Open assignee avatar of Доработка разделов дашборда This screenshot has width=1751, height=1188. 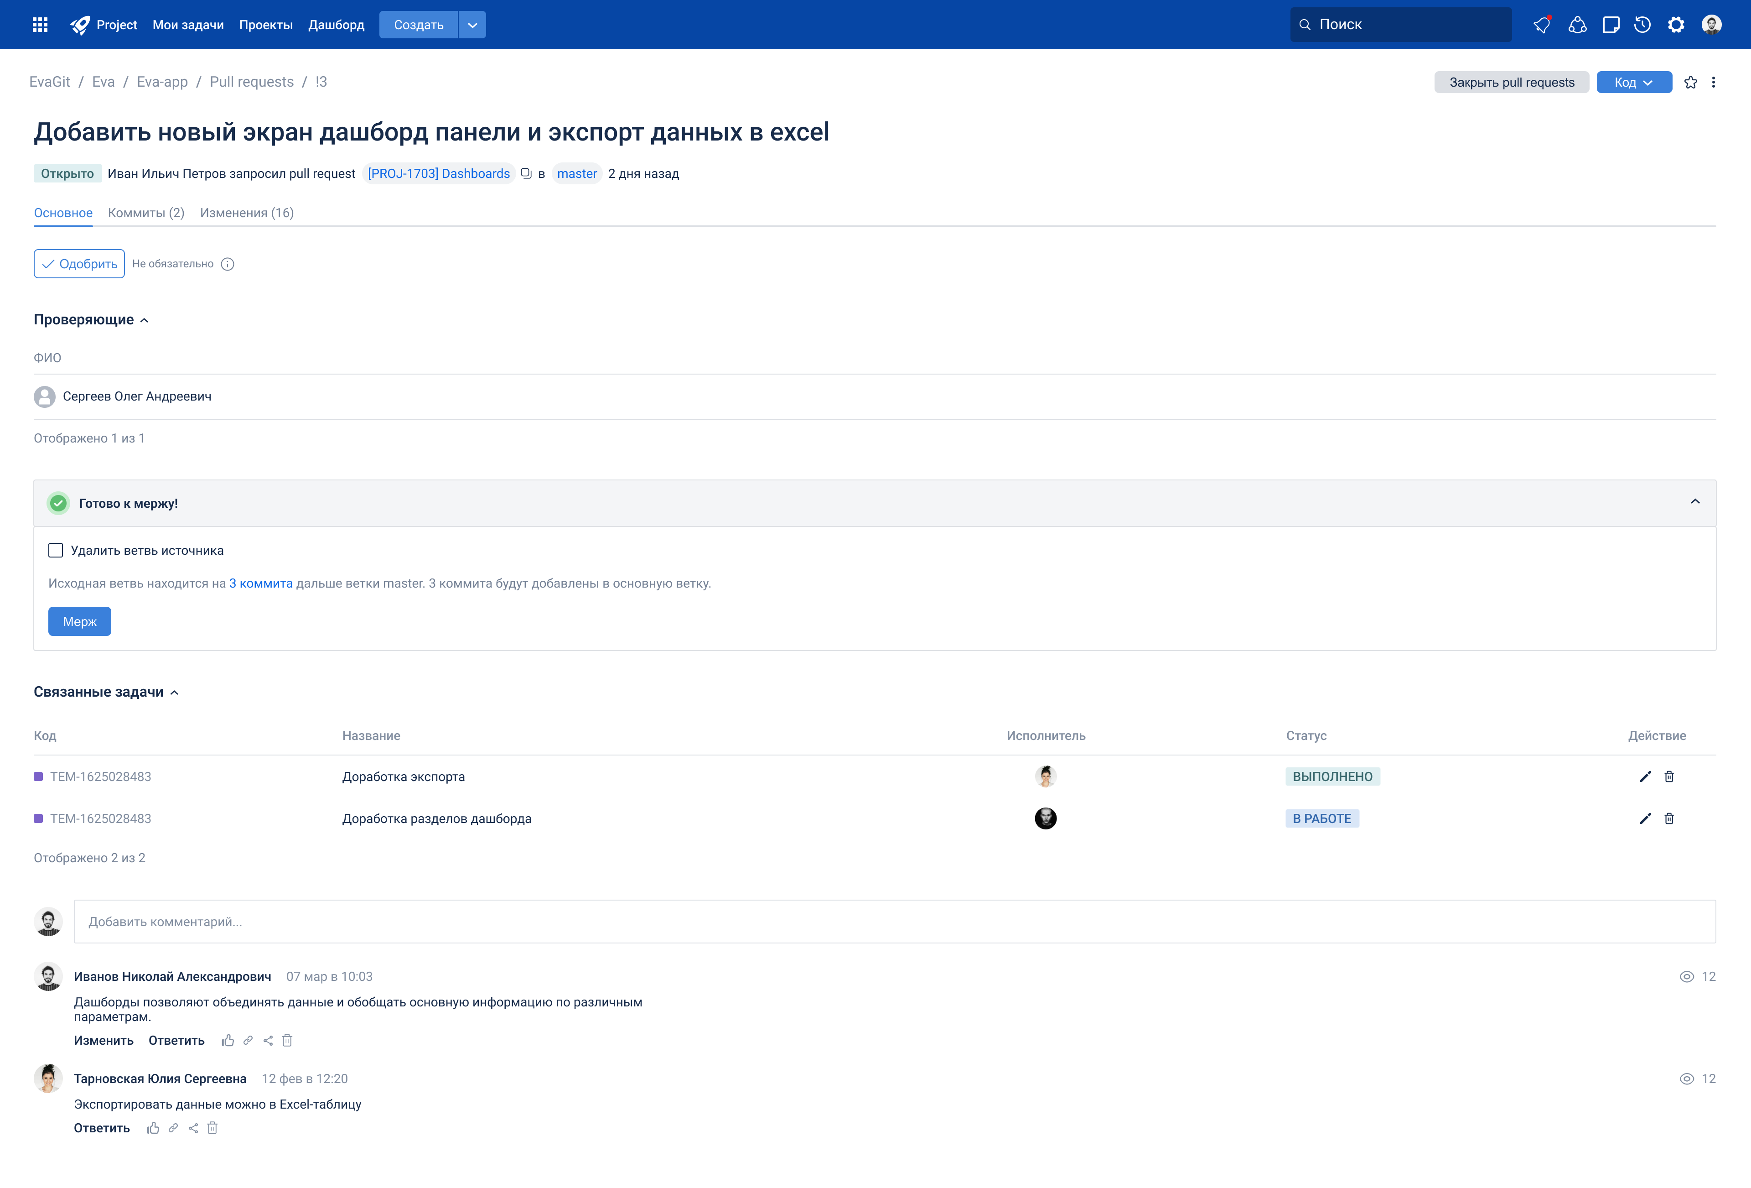point(1046,818)
